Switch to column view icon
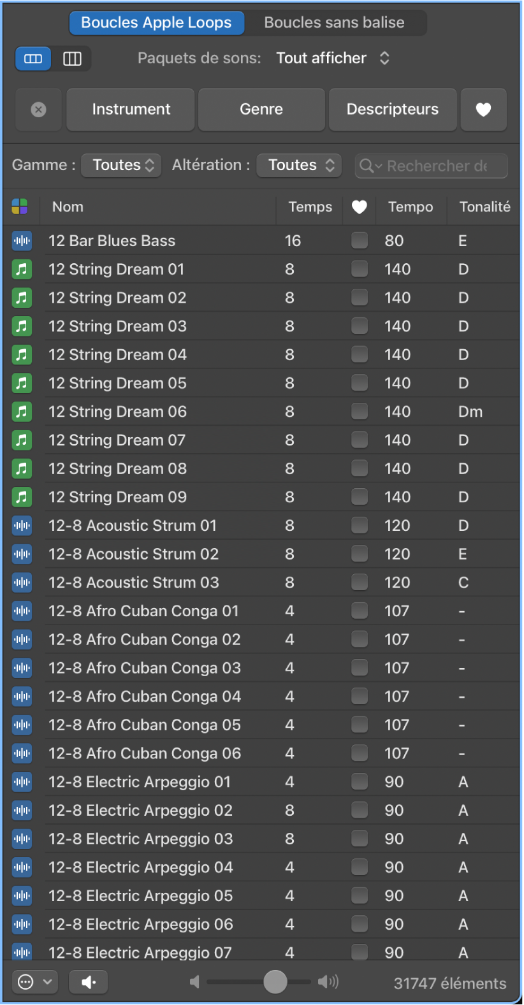The height and width of the screenshot is (1005, 524). tap(72, 59)
